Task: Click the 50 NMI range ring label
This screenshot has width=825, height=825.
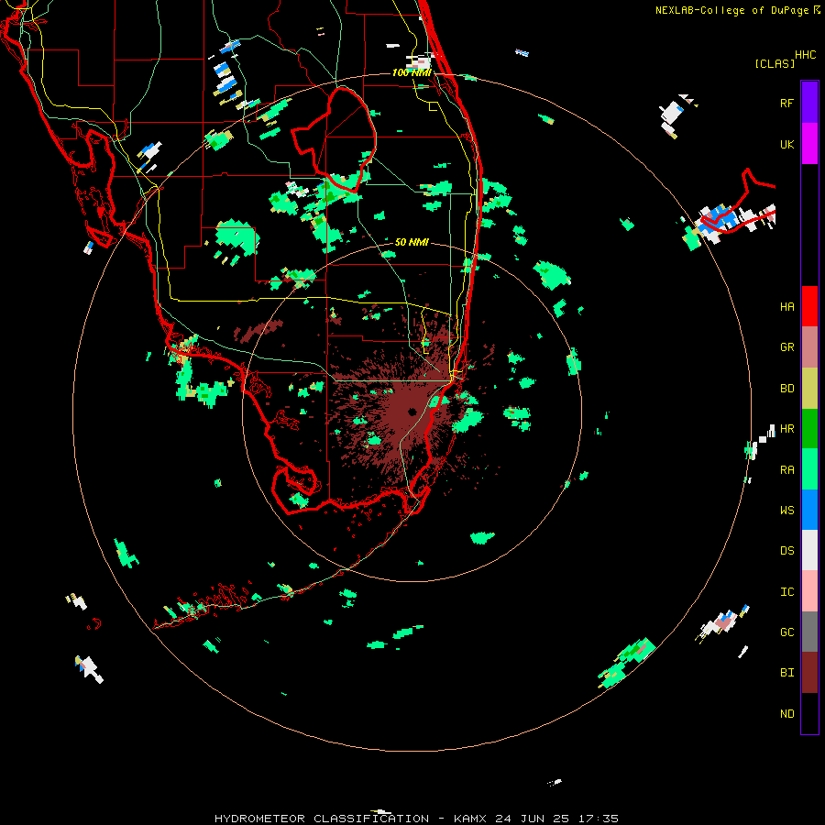Action: pos(412,242)
